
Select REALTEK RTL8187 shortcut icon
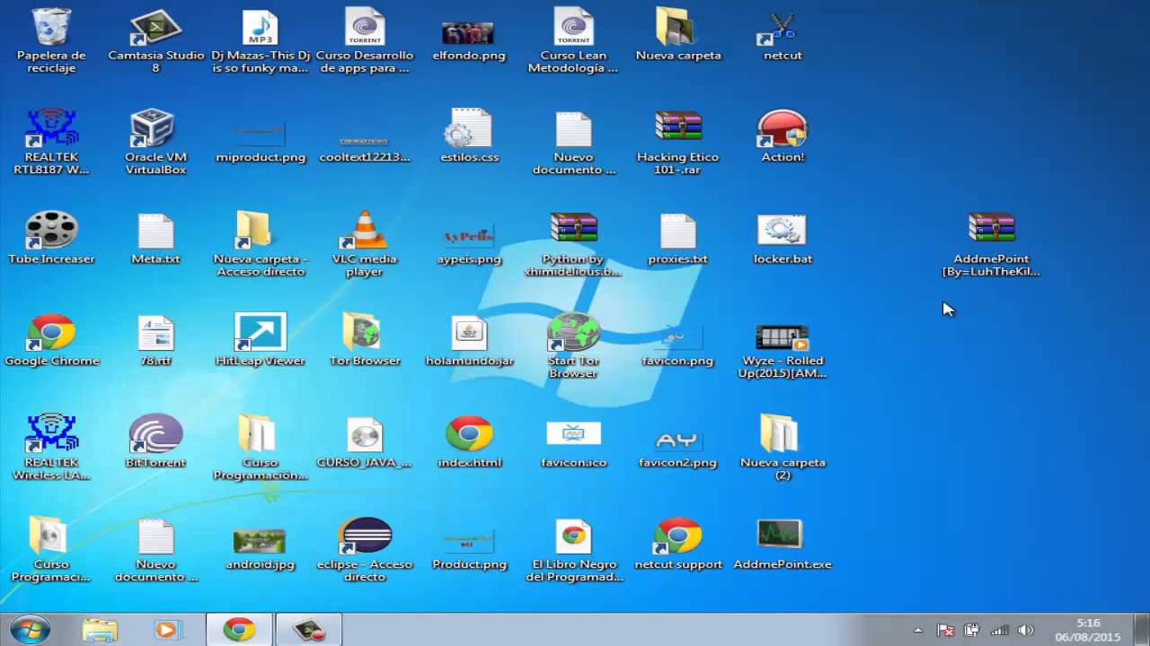tap(51, 129)
